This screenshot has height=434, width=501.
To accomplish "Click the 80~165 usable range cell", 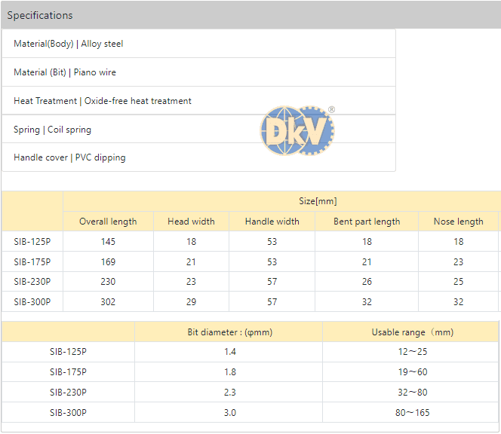I will (x=412, y=412).
